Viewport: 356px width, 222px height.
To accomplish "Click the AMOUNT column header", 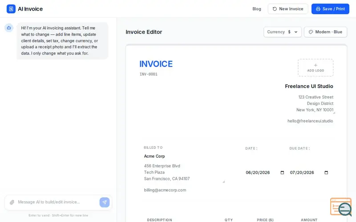I will (309, 220).
